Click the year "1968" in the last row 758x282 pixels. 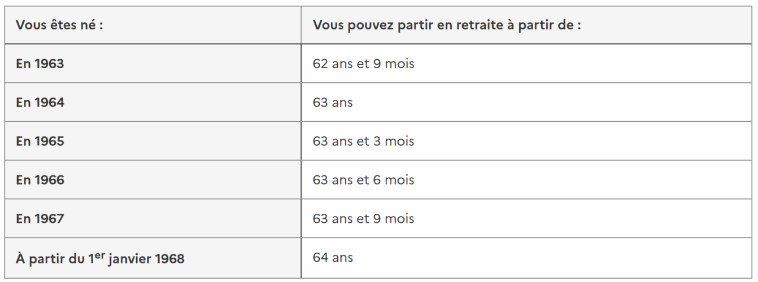click(x=171, y=258)
